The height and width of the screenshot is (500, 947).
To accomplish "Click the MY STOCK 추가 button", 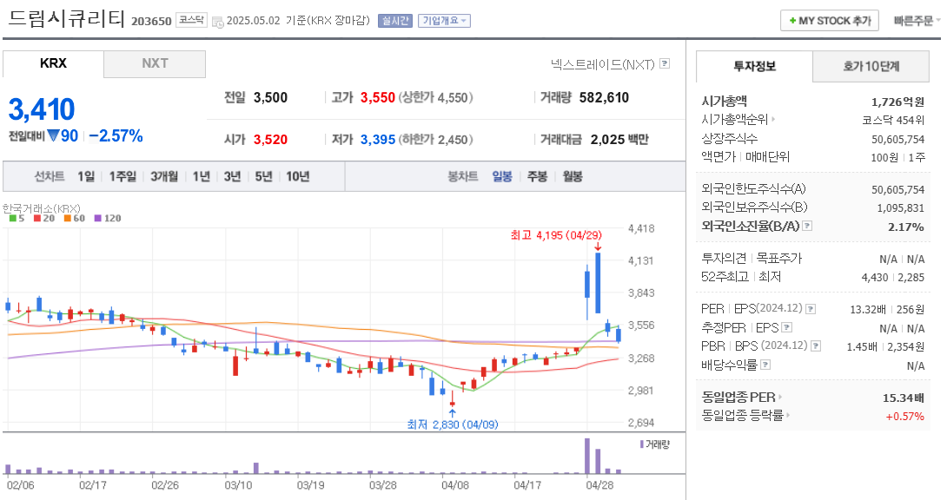I will [828, 20].
